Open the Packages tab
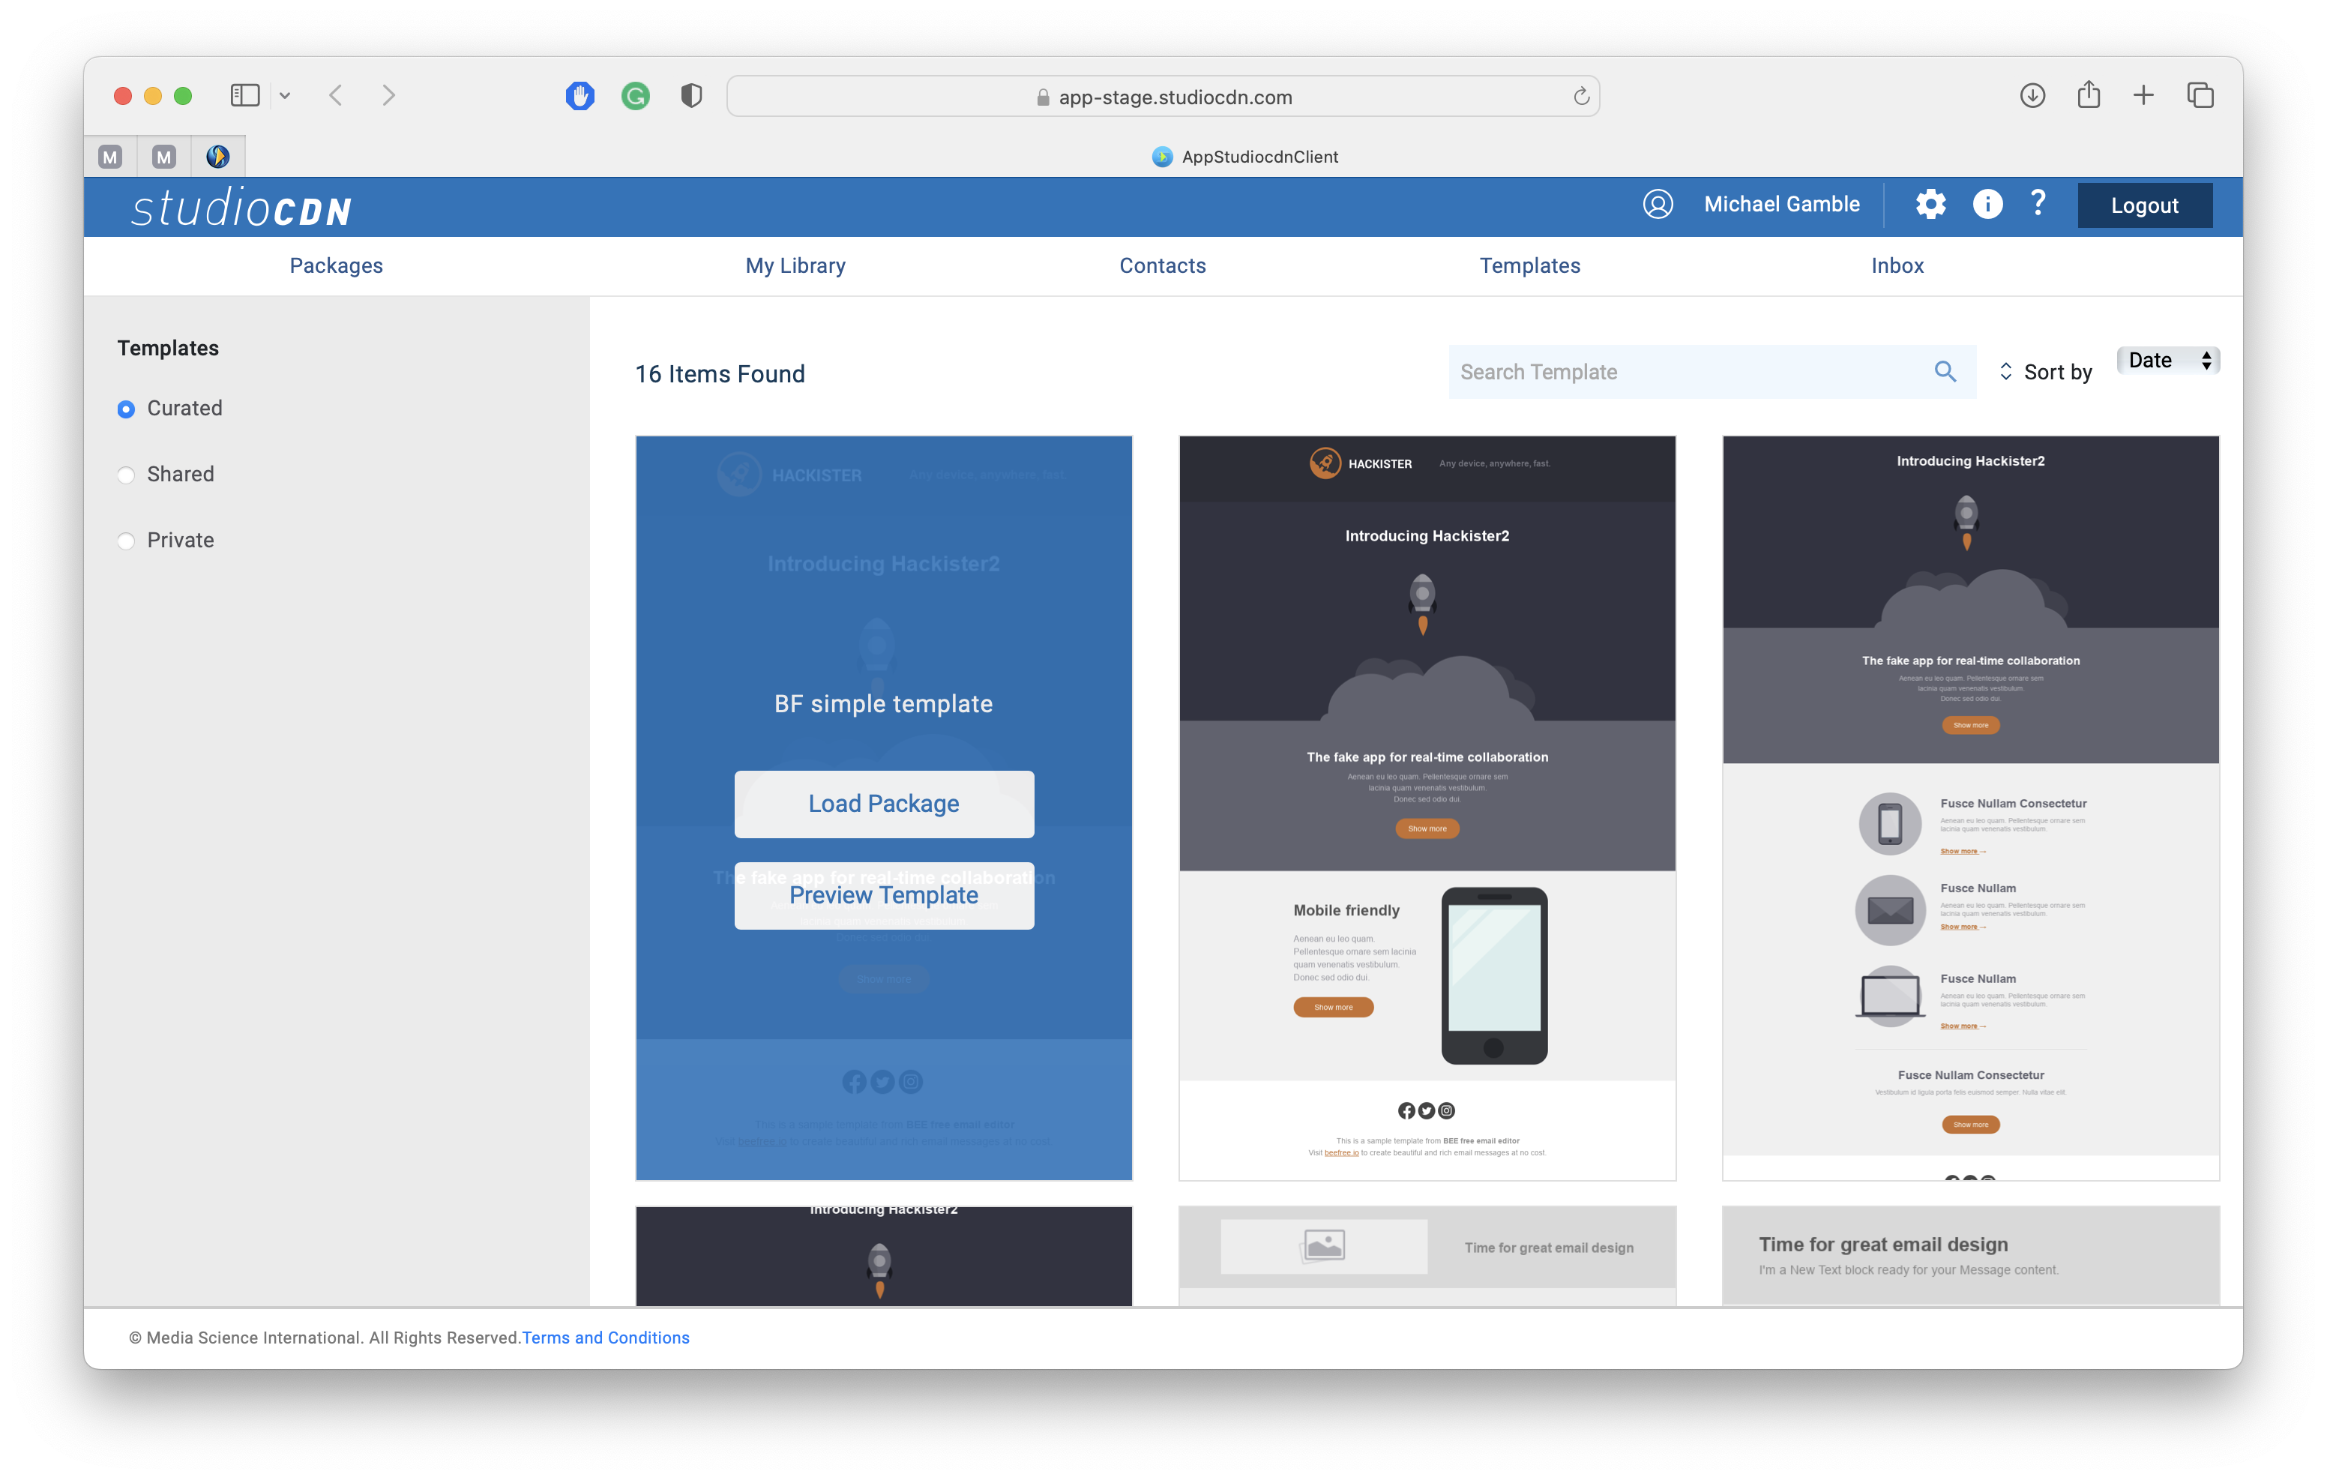 (337, 266)
